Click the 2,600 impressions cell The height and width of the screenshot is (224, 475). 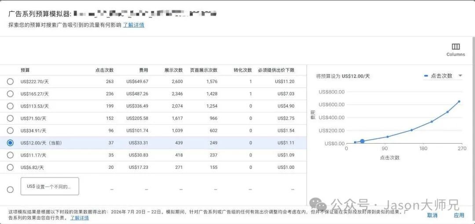point(177,81)
